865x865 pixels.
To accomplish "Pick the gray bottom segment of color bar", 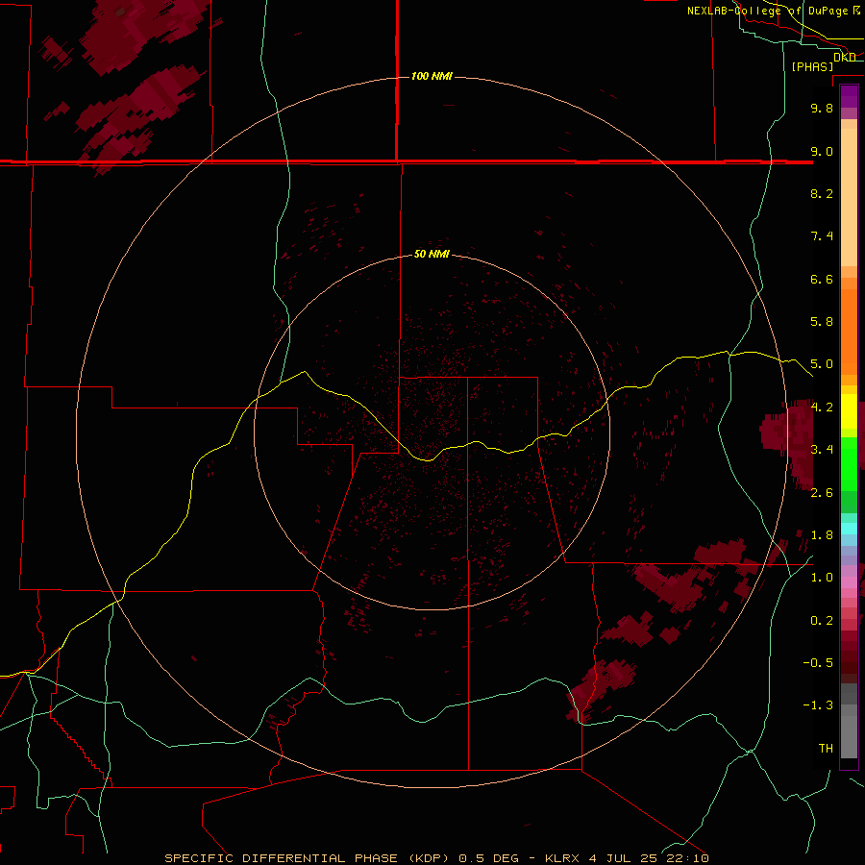I will coord(849,739).
